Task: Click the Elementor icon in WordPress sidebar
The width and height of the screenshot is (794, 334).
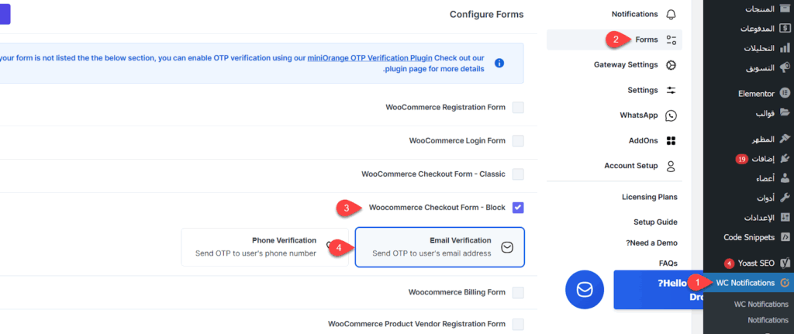Action: point(785,94)
